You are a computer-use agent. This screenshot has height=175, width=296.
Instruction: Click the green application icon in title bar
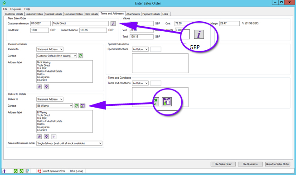click(x=4, y=3)
